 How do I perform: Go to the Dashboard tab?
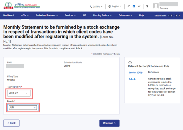tap(9, 15)
